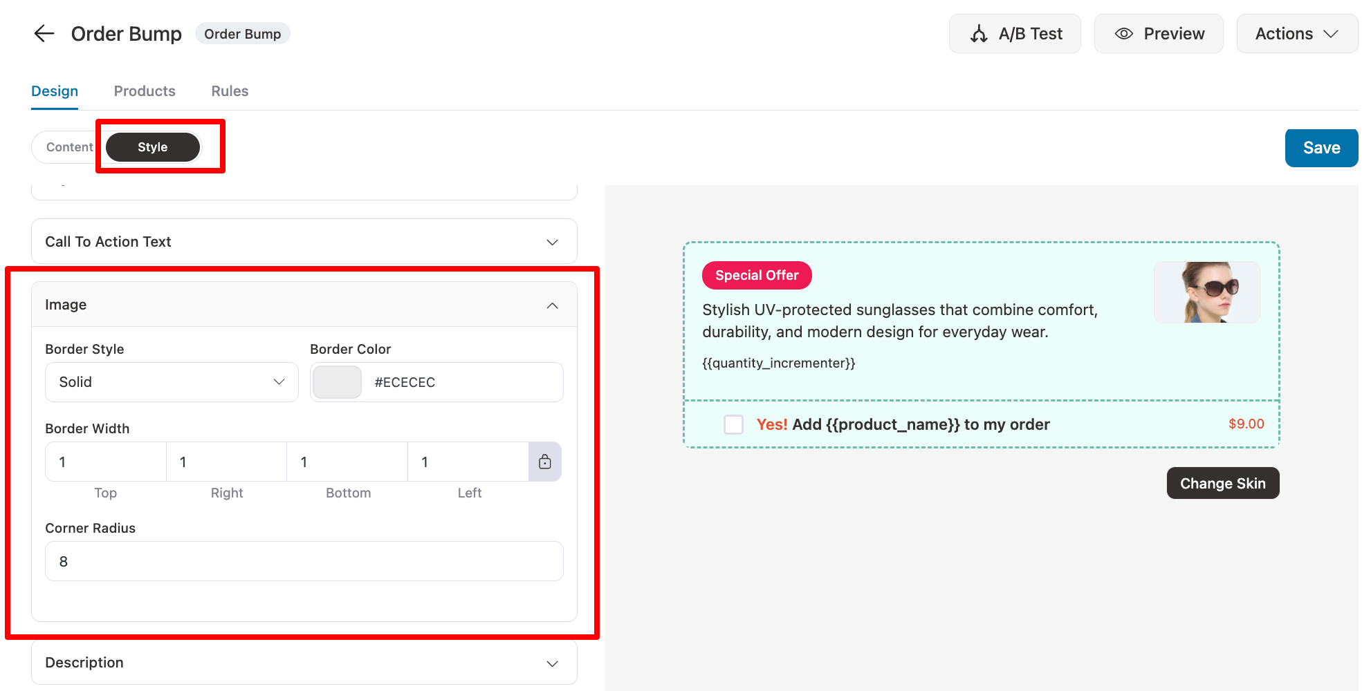
Task: Click the Change Skin button
Action: (x=1222, y=484)
